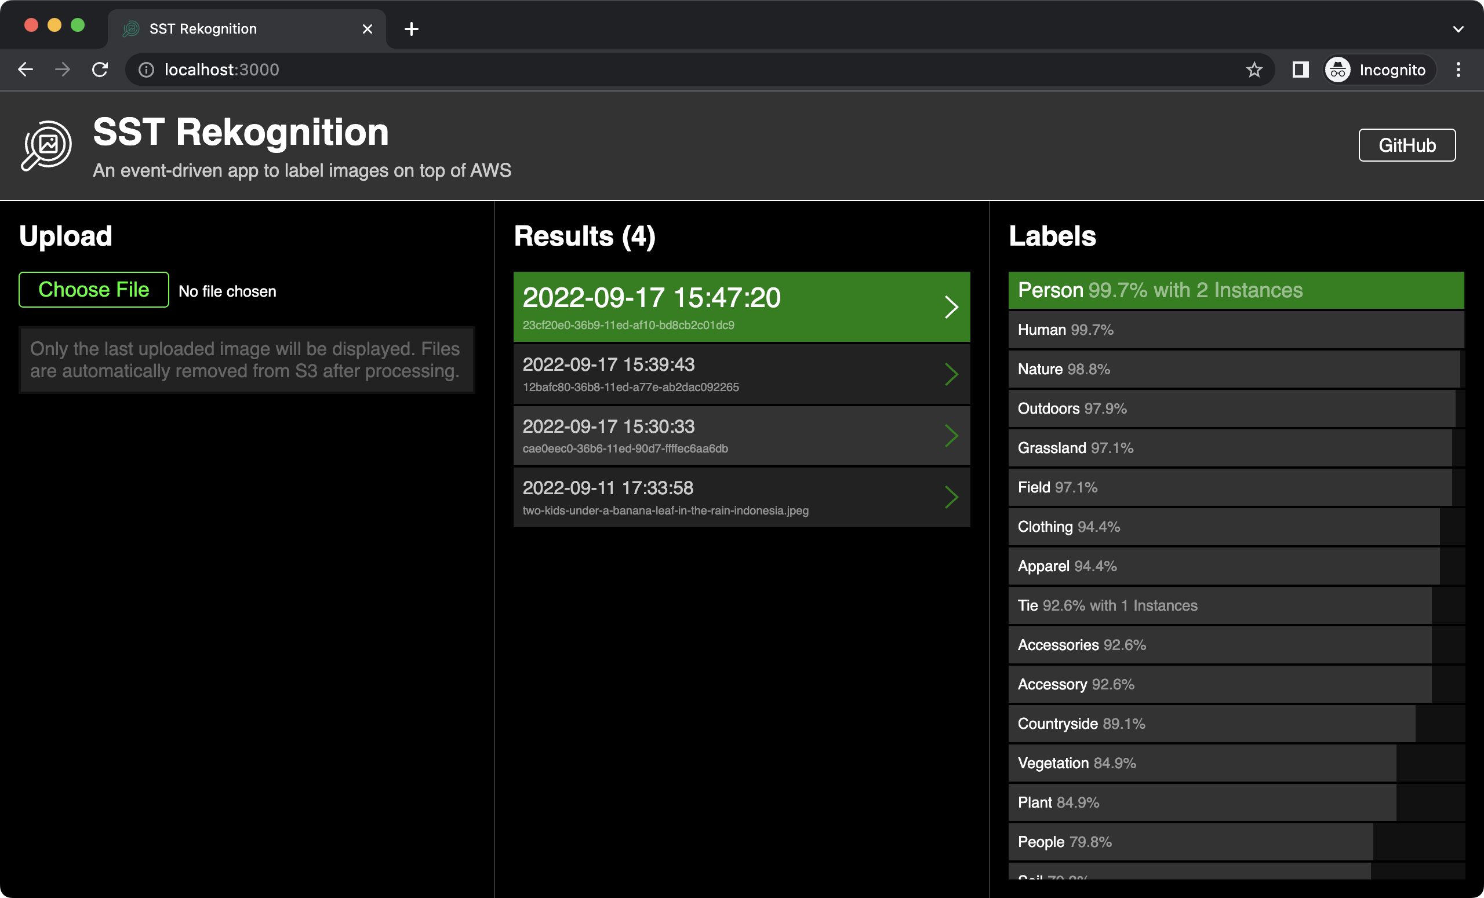Bookmark this page with the star icon

pos(1254,70)
